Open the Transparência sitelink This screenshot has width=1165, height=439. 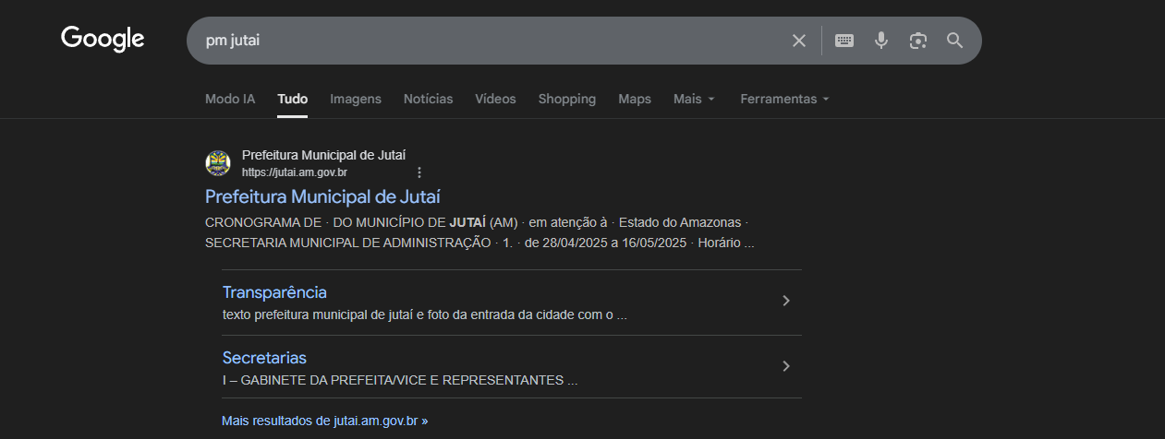[274, 292]
